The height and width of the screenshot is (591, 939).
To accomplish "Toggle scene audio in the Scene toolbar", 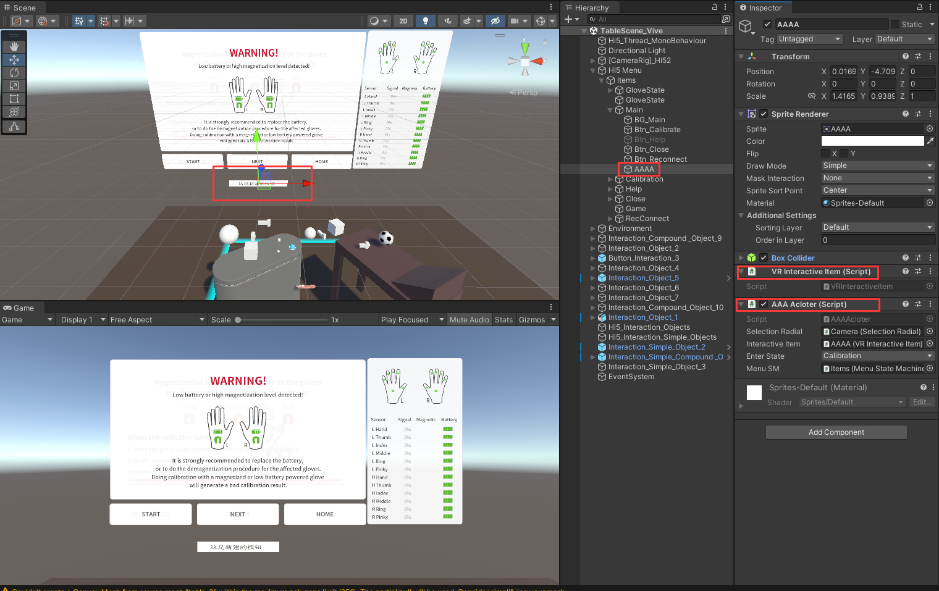I will click(447, 20).
